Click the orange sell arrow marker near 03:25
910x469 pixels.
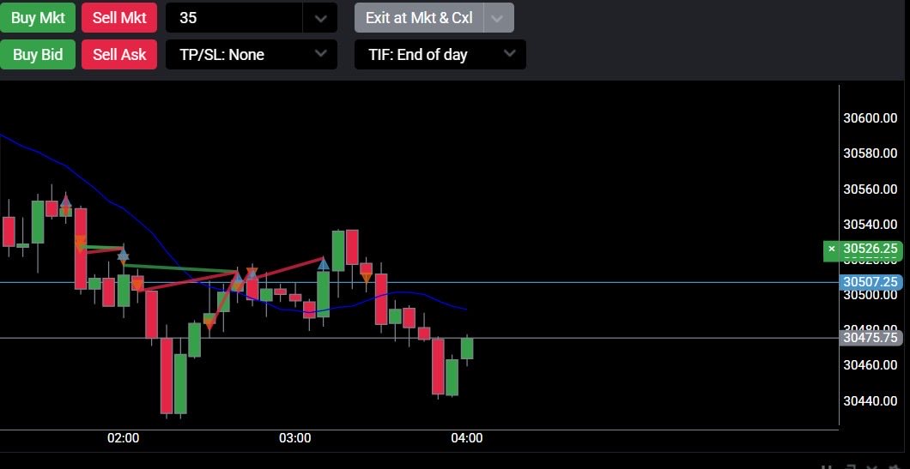(367, 278)
